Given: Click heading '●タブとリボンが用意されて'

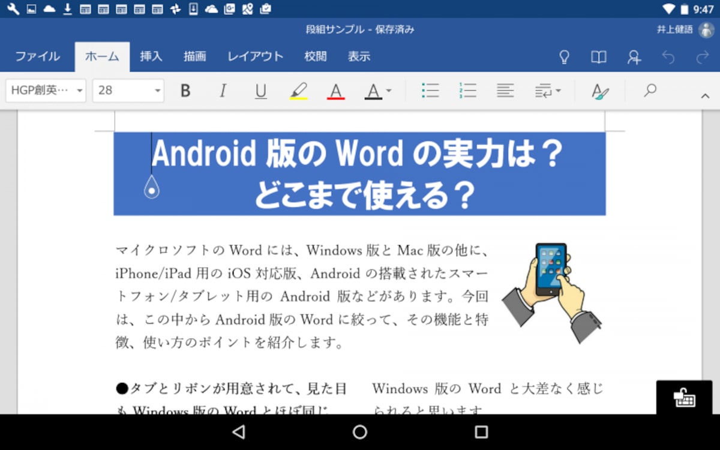Looking at the screenshot, I should click(206, 389).
